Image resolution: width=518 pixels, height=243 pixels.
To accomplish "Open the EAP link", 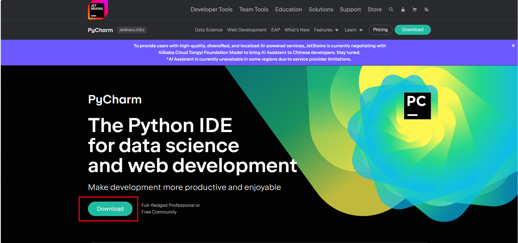I will point(276,30).
